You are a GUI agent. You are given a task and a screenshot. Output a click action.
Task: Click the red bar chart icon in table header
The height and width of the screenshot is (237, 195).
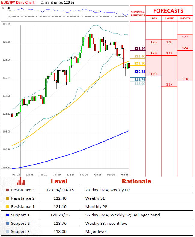(21, 181)
